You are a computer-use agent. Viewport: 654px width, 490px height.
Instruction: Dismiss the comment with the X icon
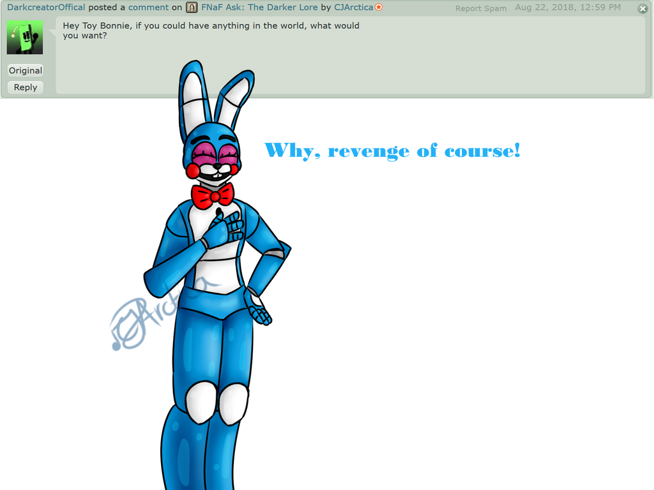(x=643, y=9)
